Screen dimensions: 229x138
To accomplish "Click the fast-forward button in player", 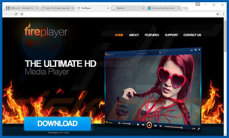I will pos(155,126).
